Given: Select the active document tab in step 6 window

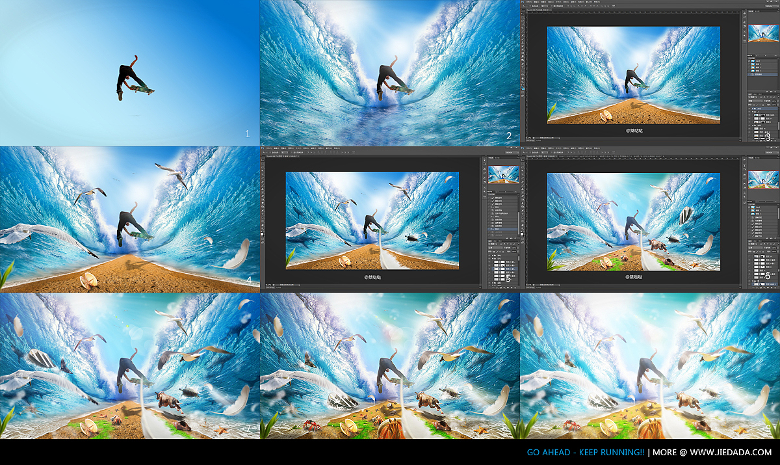Looking at the screenshot, I should point(541,156).
